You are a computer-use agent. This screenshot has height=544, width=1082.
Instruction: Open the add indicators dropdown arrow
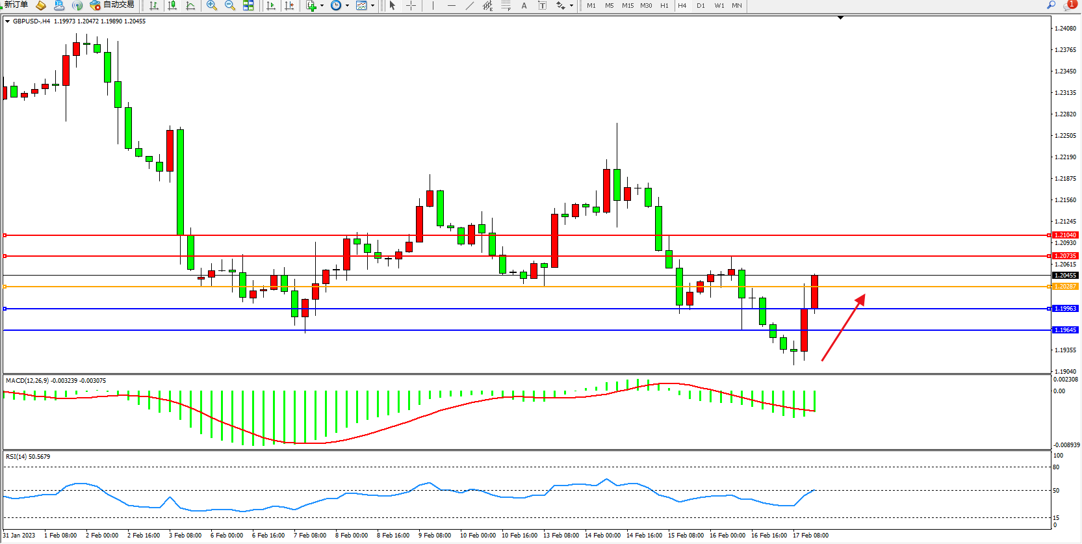pos(322,6)
